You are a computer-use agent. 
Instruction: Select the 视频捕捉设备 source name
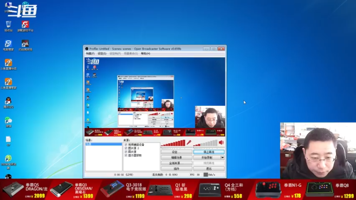point(136,144)
